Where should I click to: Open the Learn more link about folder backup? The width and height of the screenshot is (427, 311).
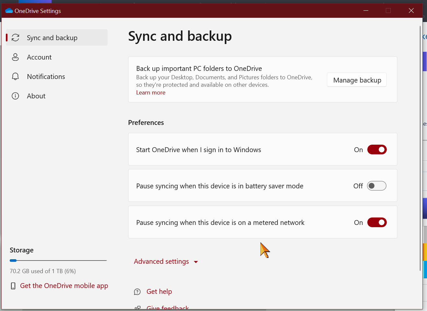[150, 93]
